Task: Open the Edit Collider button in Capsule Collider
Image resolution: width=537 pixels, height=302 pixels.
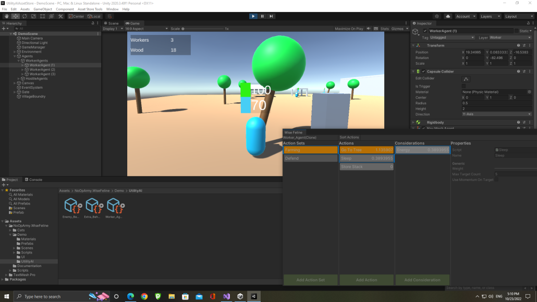Action: click(466, 79)
